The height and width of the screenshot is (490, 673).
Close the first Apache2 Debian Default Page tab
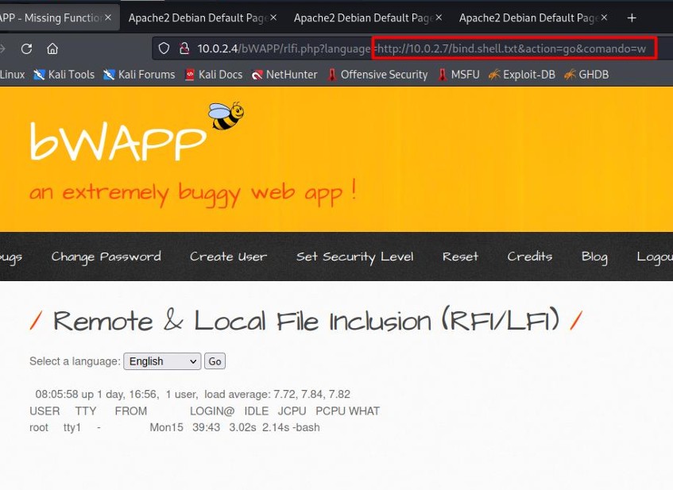(273, 17)
